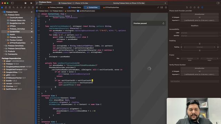Click ContentView in the jump bar
Screen dimensions: 221x124
pos(70,11)
